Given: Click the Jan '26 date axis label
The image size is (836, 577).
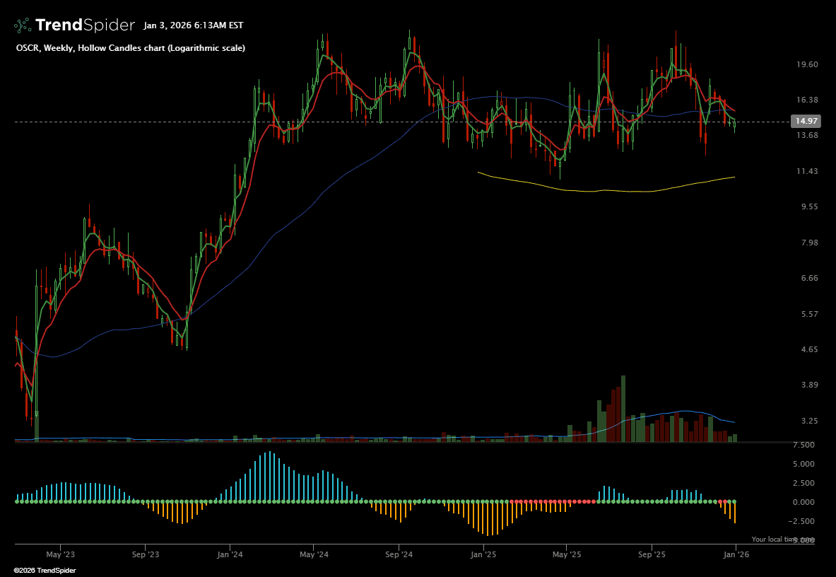Looking at the screenshot, I should pos(736,554).
